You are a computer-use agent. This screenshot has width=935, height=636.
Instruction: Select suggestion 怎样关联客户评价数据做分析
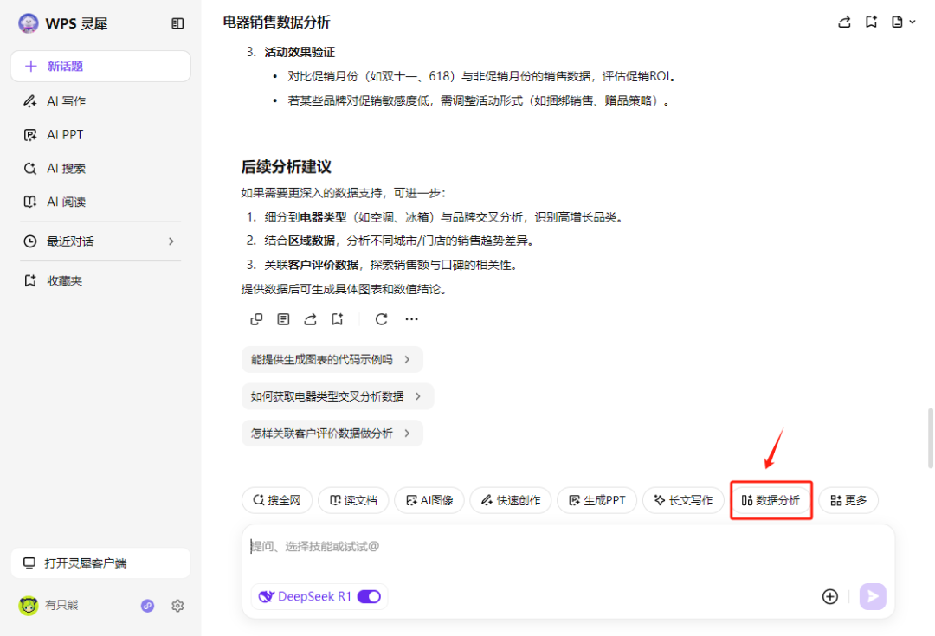pyautogui.click(x=332, y=434)
